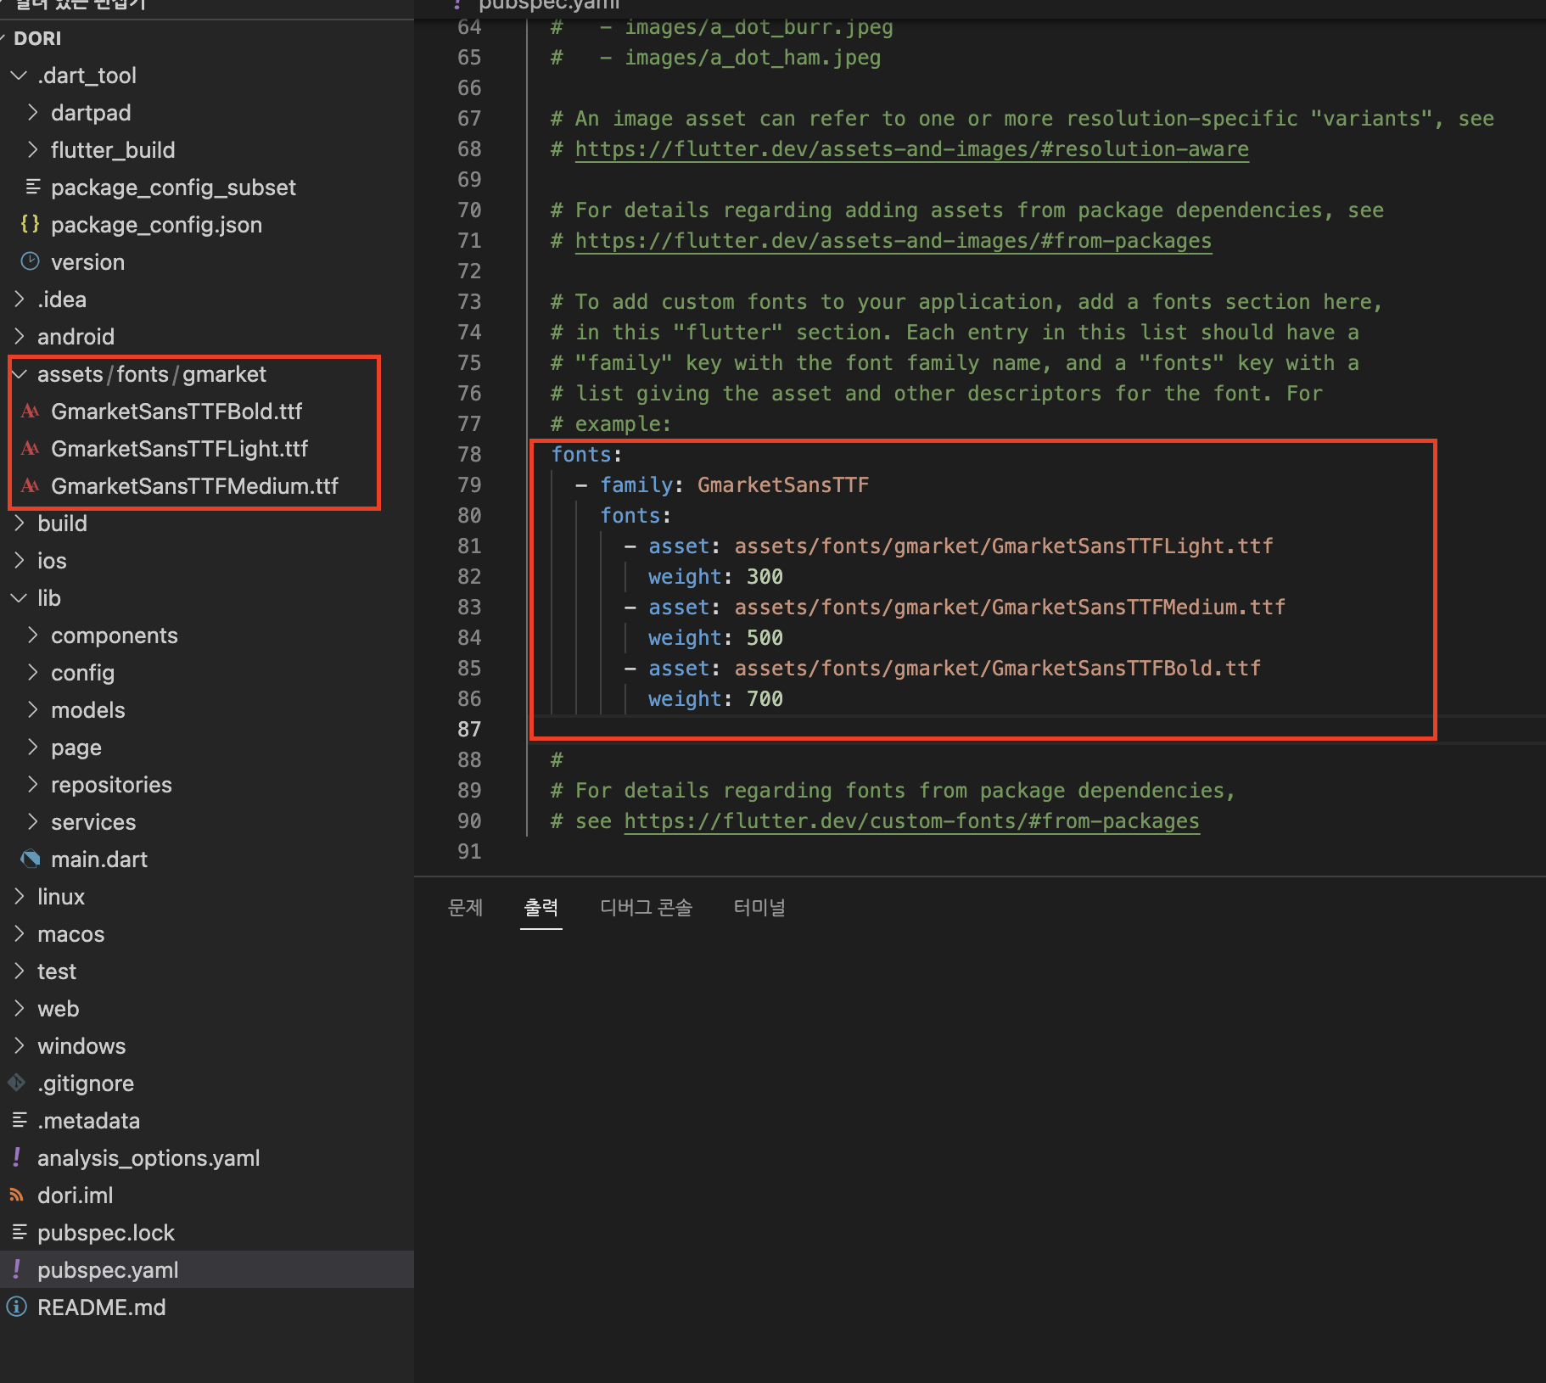Image resolution: width=1546 pixels, height=1383 pixels.
Task: Expand the flutter_build folder
Action: coord(32,150)
